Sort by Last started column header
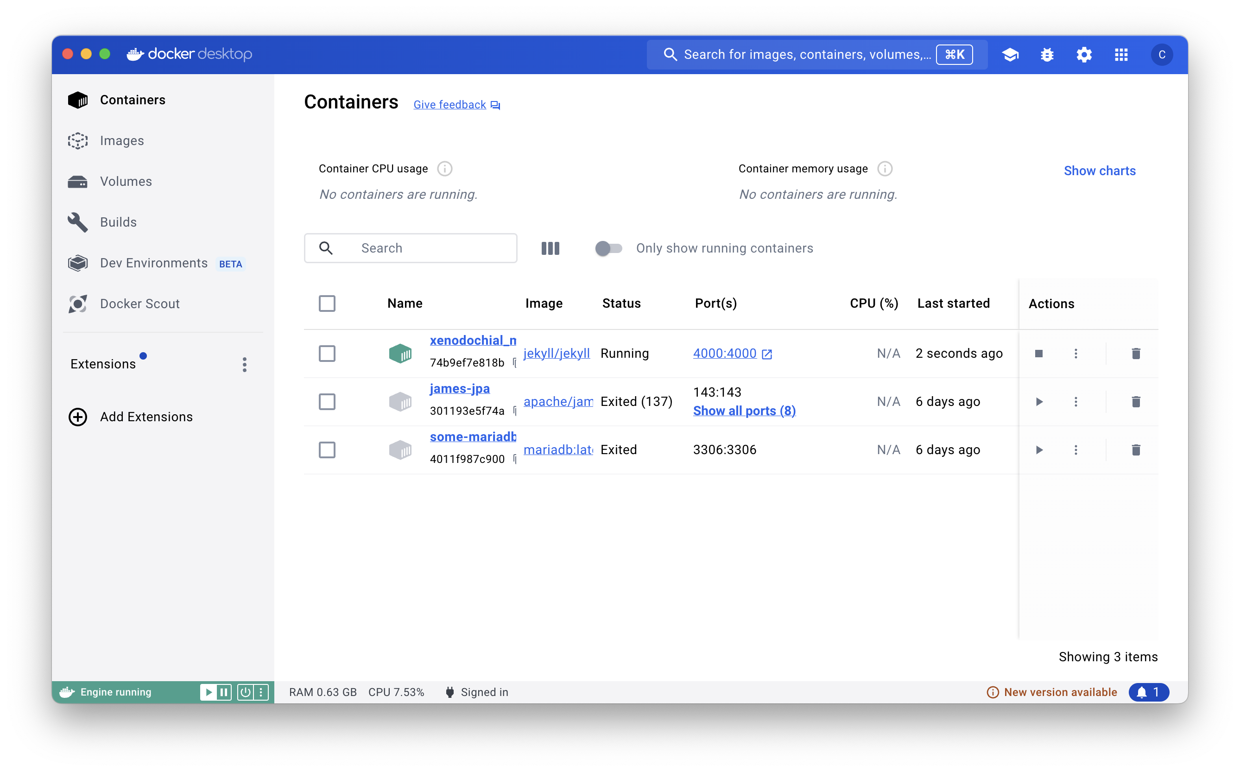This screenshot has height=772, width=1240. click(953, 303)
